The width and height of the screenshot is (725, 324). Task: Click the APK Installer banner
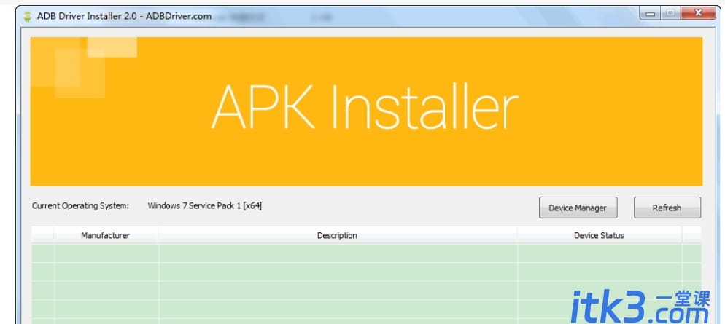tap(366, 111)
